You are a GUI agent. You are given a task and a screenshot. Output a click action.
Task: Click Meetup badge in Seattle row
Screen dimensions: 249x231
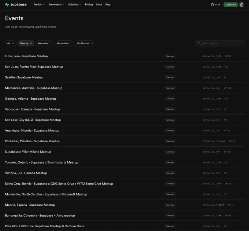170,77
